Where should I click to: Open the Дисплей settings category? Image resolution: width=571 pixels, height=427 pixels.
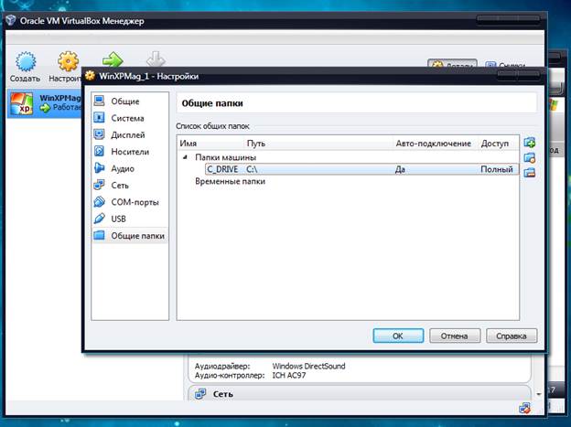pyautogui.click(x=130, y=134)
